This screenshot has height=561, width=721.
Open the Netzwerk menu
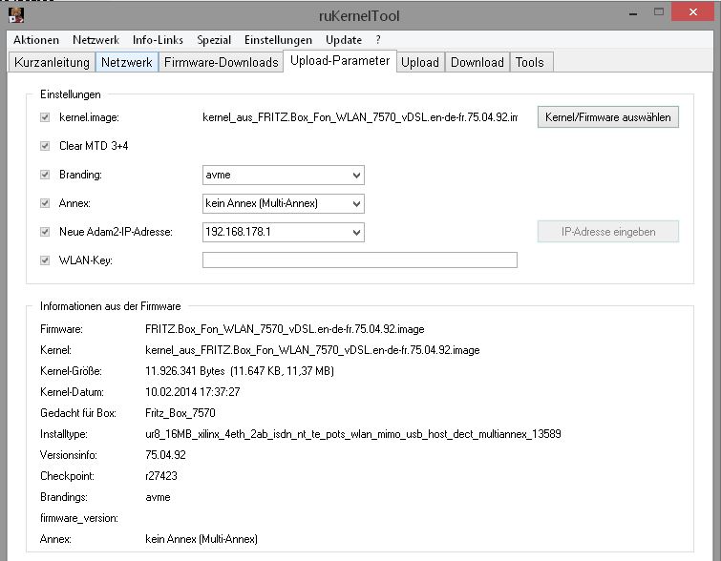click(95, 40)
